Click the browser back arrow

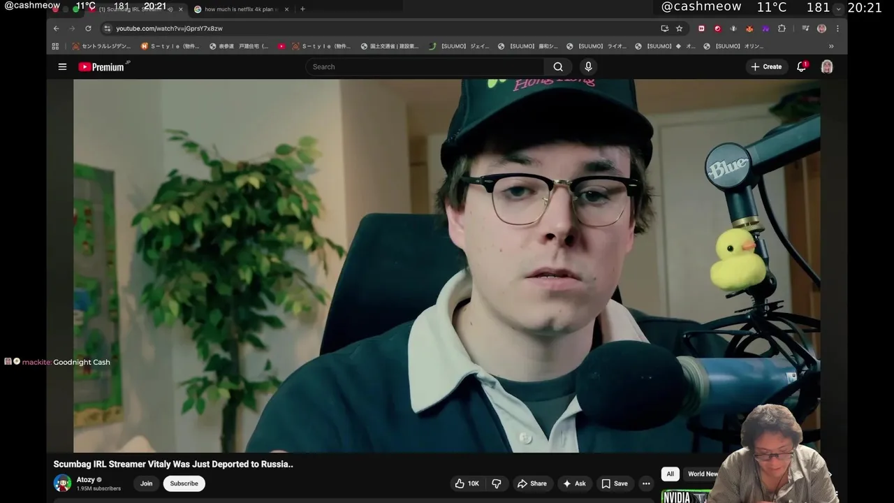click(x=57, y=29)
